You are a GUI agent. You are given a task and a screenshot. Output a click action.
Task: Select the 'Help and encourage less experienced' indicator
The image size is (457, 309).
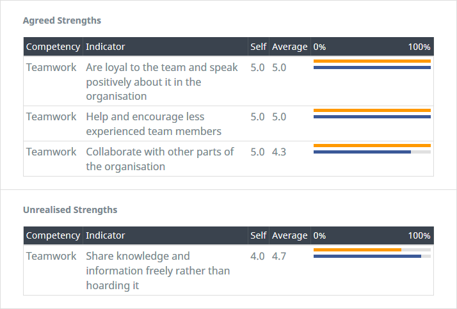click(x=154, y=124)
